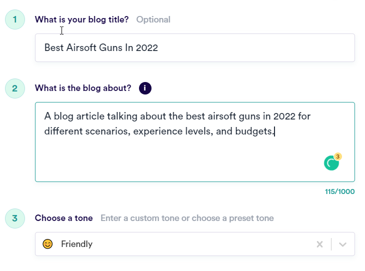This screenshot has width=365, height=271.
Task: Select the step 3 number circle
Action: click(x=15, y=218)
